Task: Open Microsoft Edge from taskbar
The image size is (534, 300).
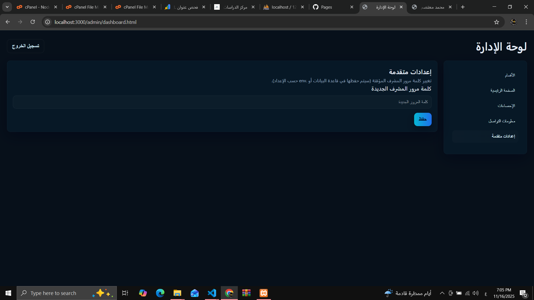Action: [x=160, y=293]
